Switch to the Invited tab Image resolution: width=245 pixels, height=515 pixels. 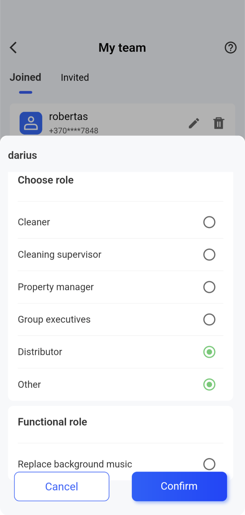(x=75, y=77)
